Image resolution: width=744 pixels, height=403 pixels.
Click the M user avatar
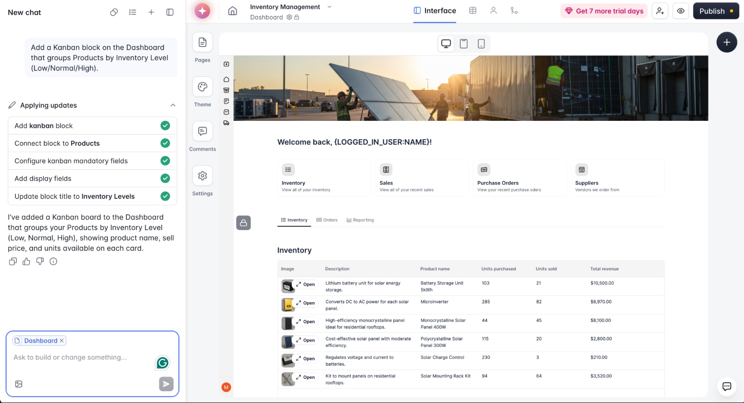[226, 387]
